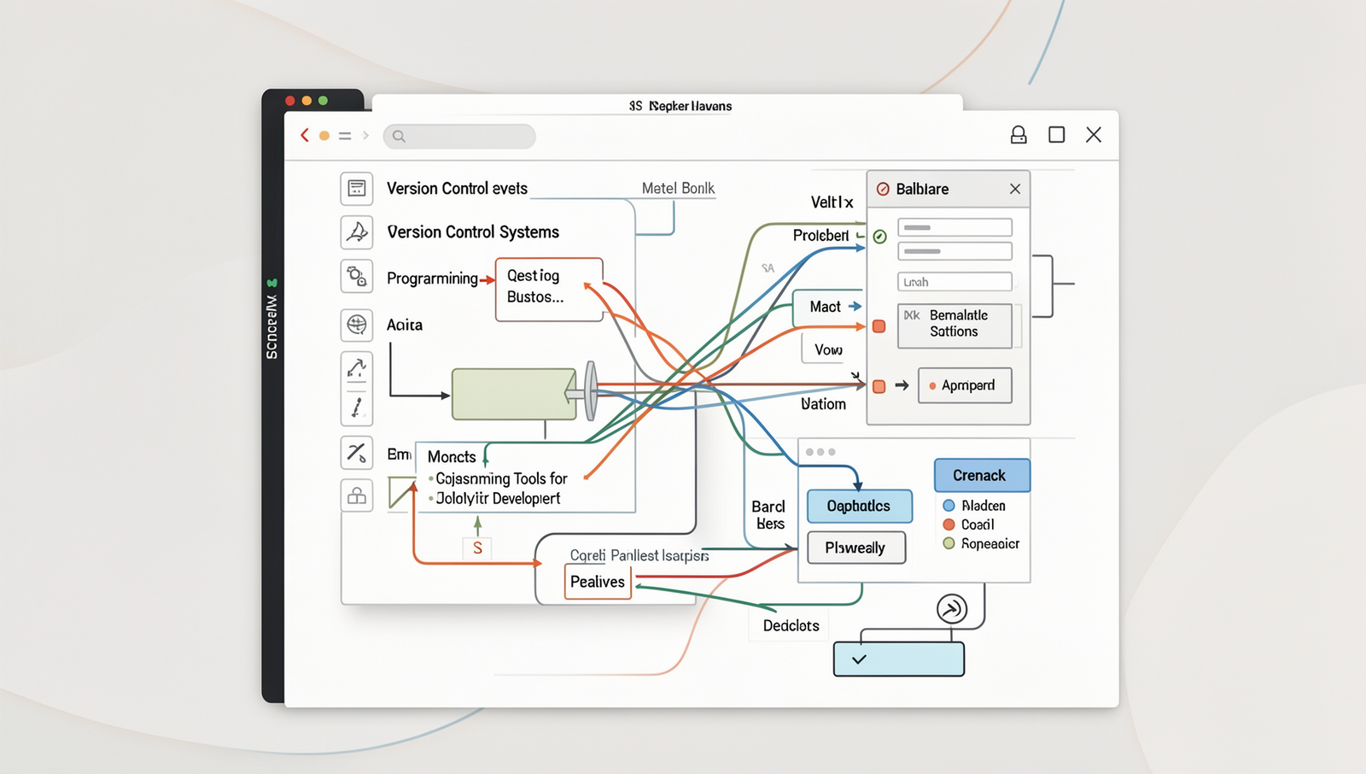Toggle the orange square next to Maot
This screenshot has width=1366, height=774.
click(879, 326)
